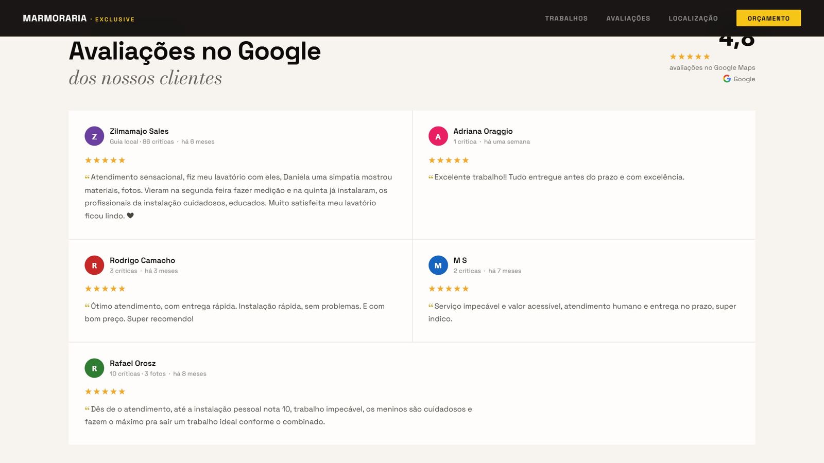
Task: Click Rafael Orosz's reviewer name
Action: click(x=132, y=363)
